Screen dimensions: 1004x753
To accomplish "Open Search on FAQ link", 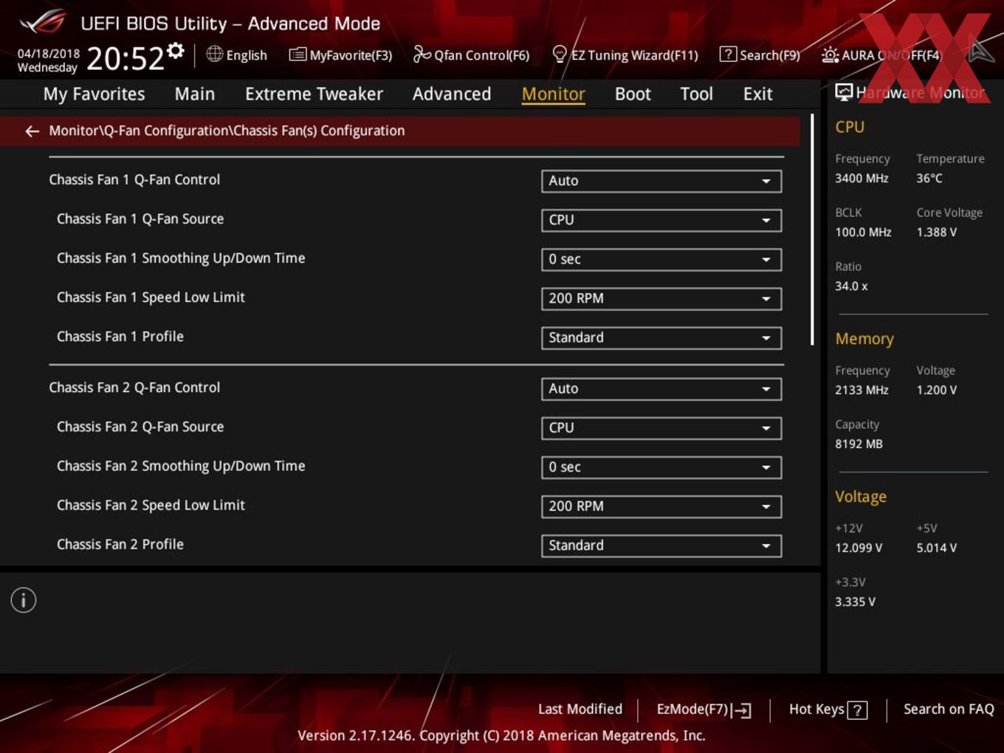I will 949,709.
